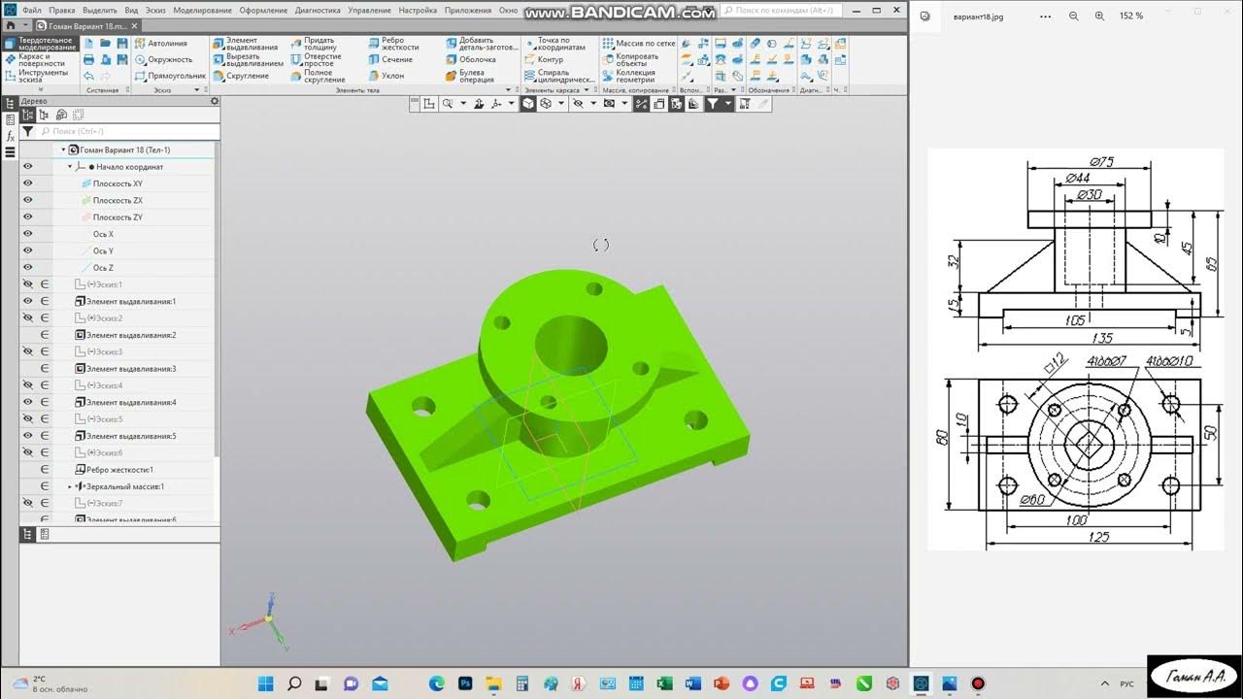Toggle eye of Элемент выдавливания:4
Image resolution: width=1243 pixels, height=699 pixels.
[x=27, y=402]
